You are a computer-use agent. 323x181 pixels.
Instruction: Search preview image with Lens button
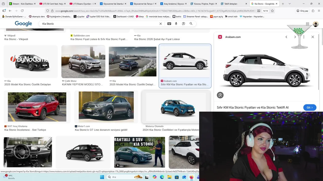coord(220,95)
